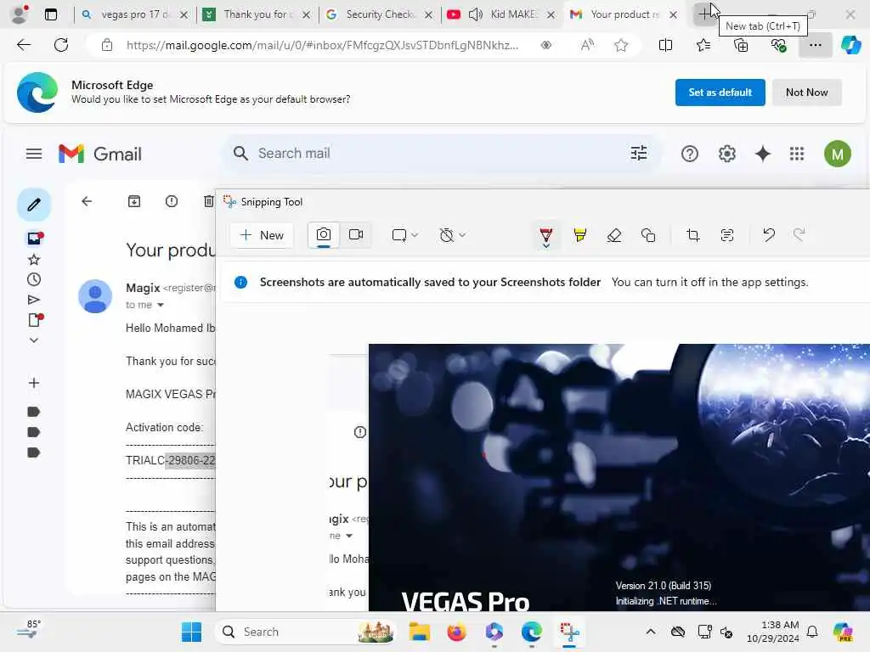Open the Google account avatar M

coord(837,154)
